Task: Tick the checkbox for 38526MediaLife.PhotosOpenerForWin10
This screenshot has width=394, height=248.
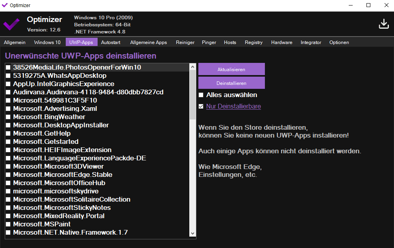Action: [8, 67]
